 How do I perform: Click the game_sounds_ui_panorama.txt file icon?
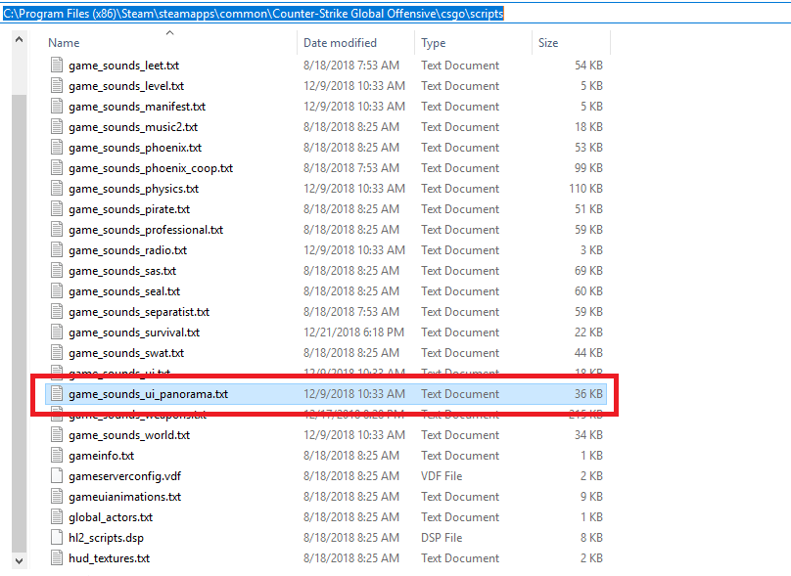(x=57, y=393)
